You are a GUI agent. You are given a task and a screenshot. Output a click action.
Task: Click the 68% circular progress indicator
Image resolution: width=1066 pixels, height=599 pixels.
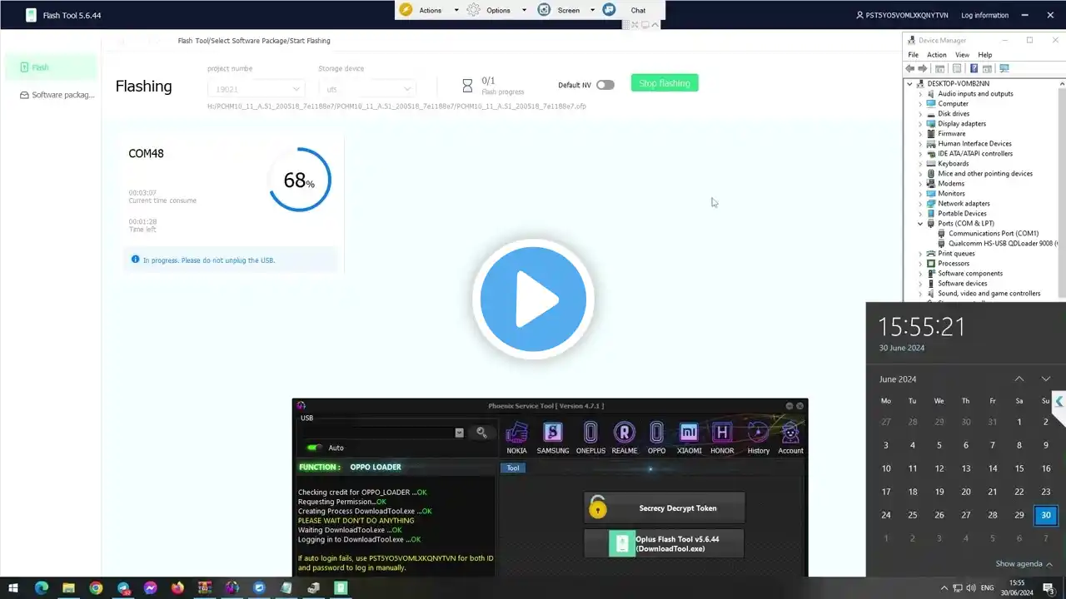300,180
